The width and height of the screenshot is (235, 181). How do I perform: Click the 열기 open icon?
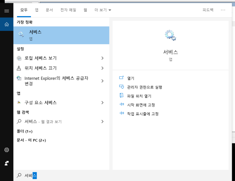tap(121, 78)
